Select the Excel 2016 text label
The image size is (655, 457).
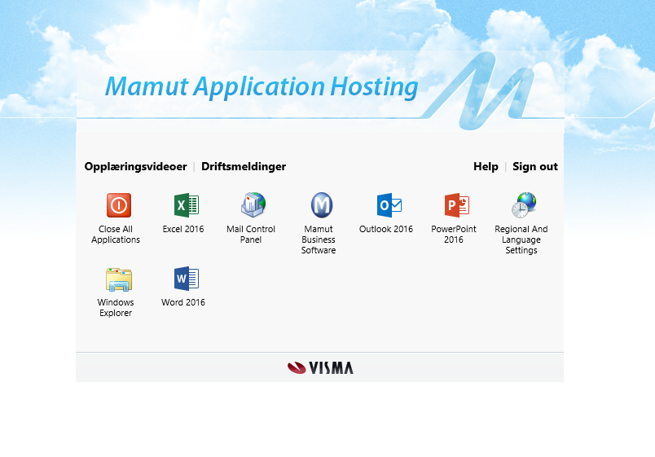pos(183,229)
